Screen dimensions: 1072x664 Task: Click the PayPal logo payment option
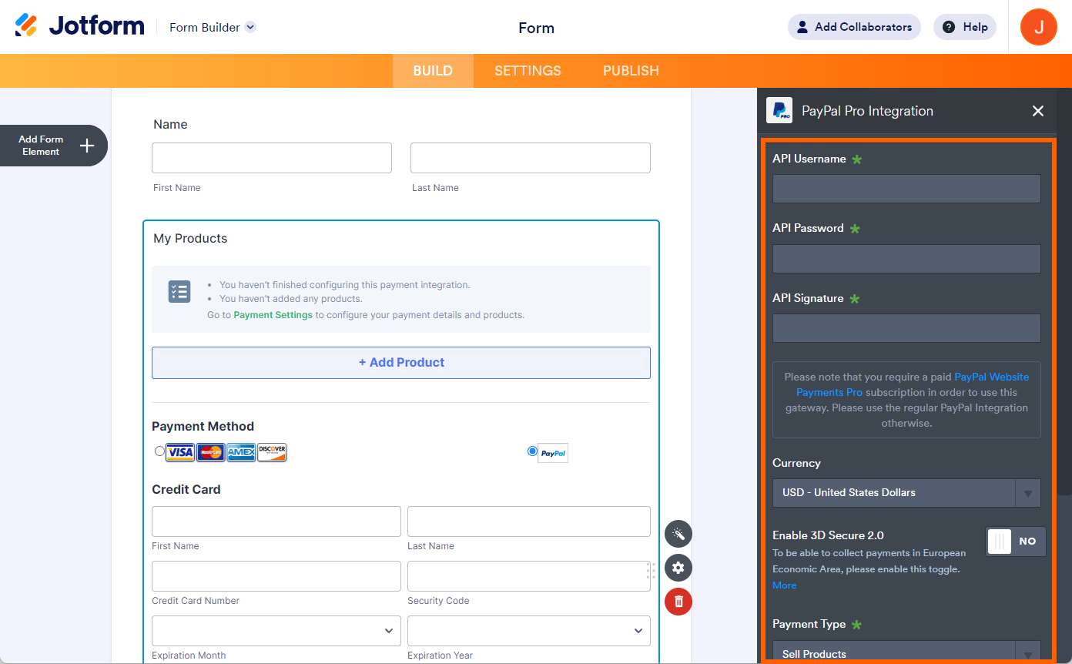tap(553, 453)
